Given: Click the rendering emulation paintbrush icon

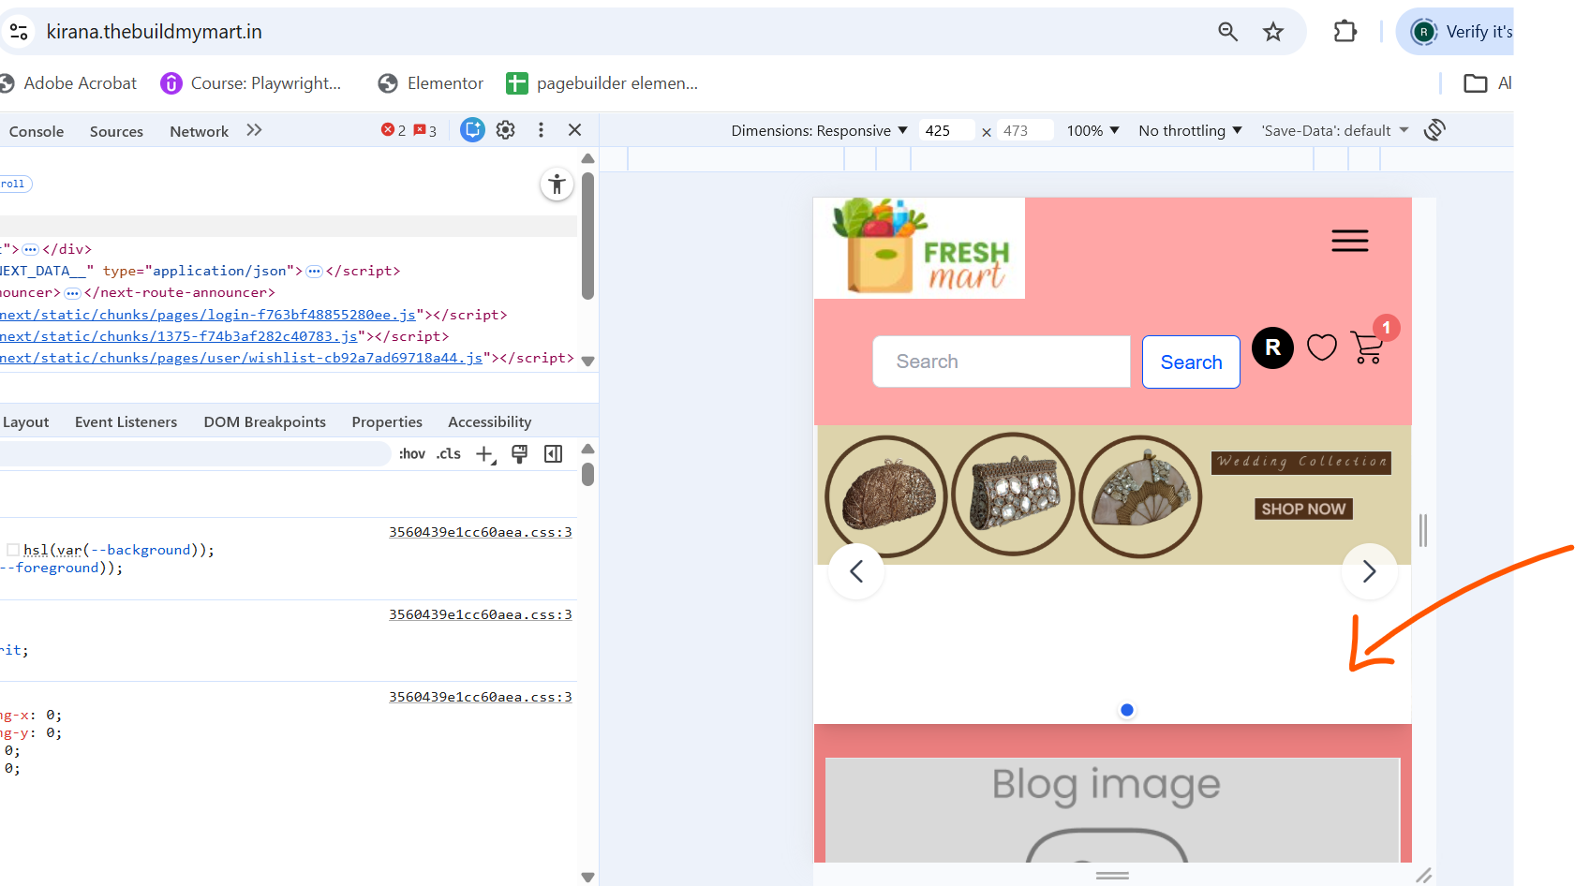Looking at the screenshot, I should point(519,454).
